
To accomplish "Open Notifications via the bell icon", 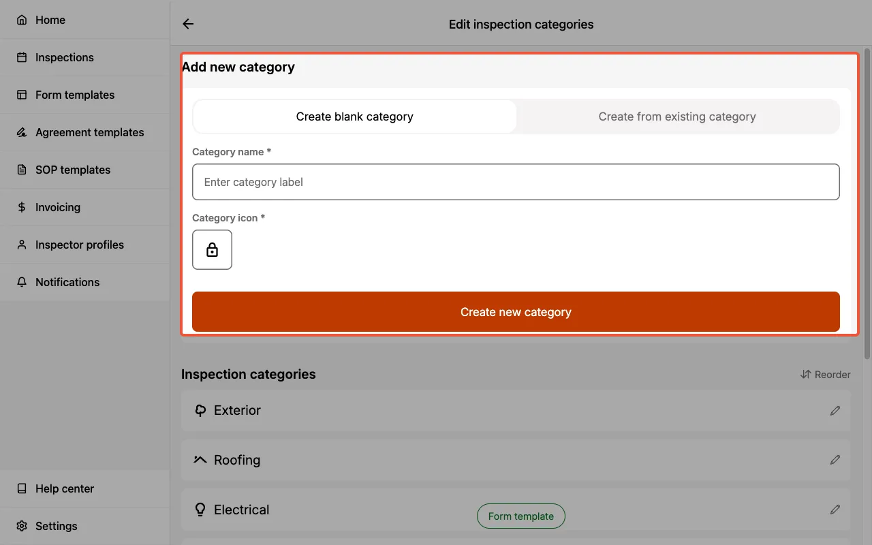I will click(x=21, y=282).
